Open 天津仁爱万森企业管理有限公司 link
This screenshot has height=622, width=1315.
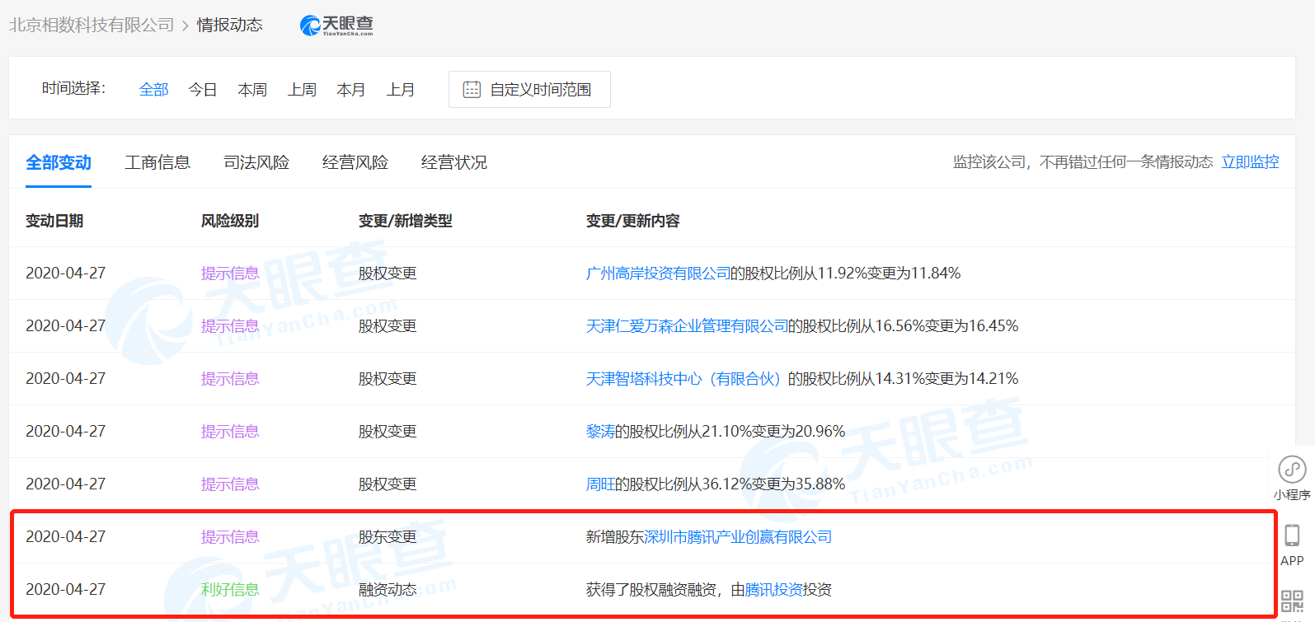click(x=687, y=325)
